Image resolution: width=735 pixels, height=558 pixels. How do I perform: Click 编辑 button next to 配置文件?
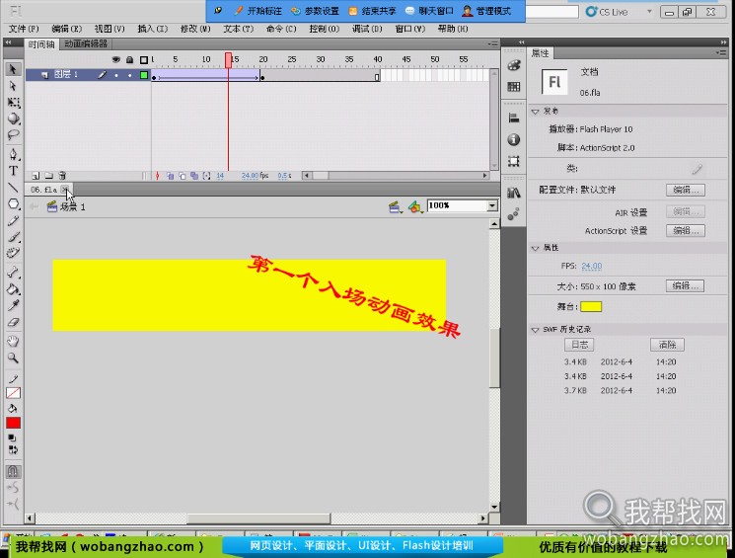pos(686,190)
